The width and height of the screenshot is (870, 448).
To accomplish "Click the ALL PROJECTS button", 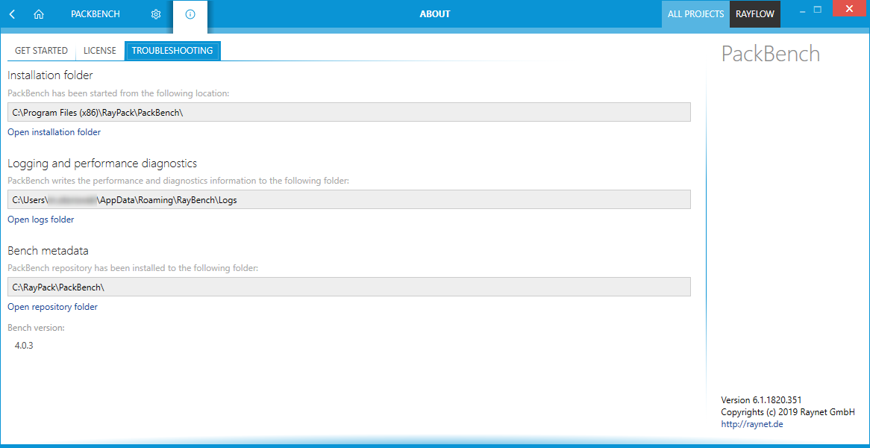I will pos(695,14).
